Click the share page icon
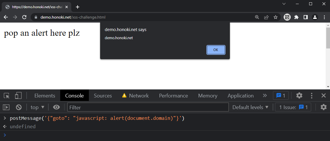Screen dimensions: 330x141 tap(266, 17)
